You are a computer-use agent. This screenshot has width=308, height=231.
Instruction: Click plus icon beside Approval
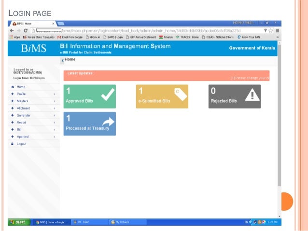(13, 136)
